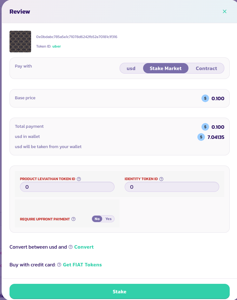The width and height of the screenshot is (237, 300).
Task: Open help for Require Upfront Payment
Action: 73,219
